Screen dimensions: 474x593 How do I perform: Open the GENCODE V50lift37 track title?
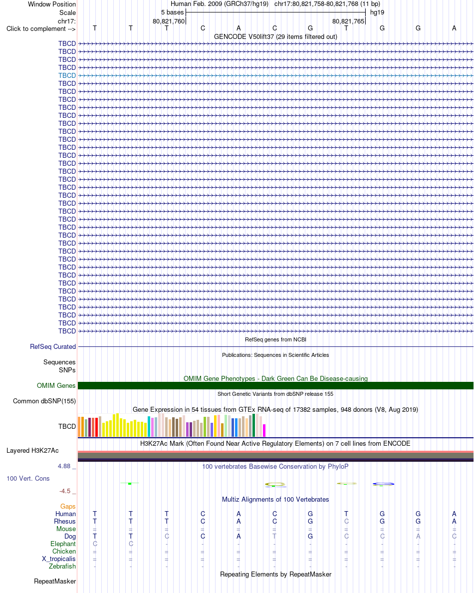pos(275,36)
